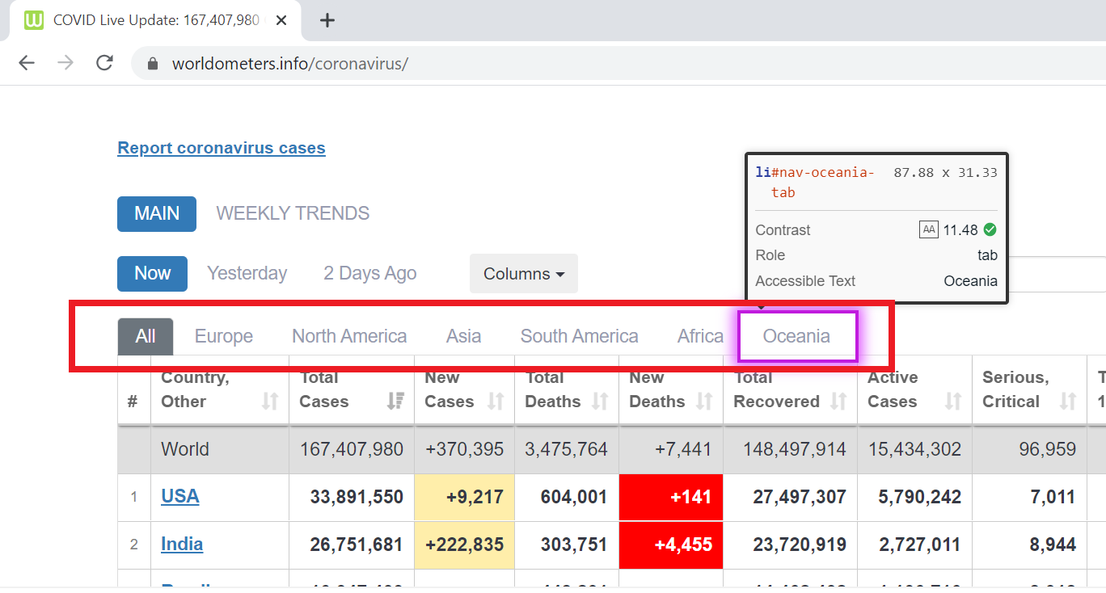Sort by Active Cases column arrows
The height and width of the screenshot is (593, 1106).
click(x=953, y=402)
